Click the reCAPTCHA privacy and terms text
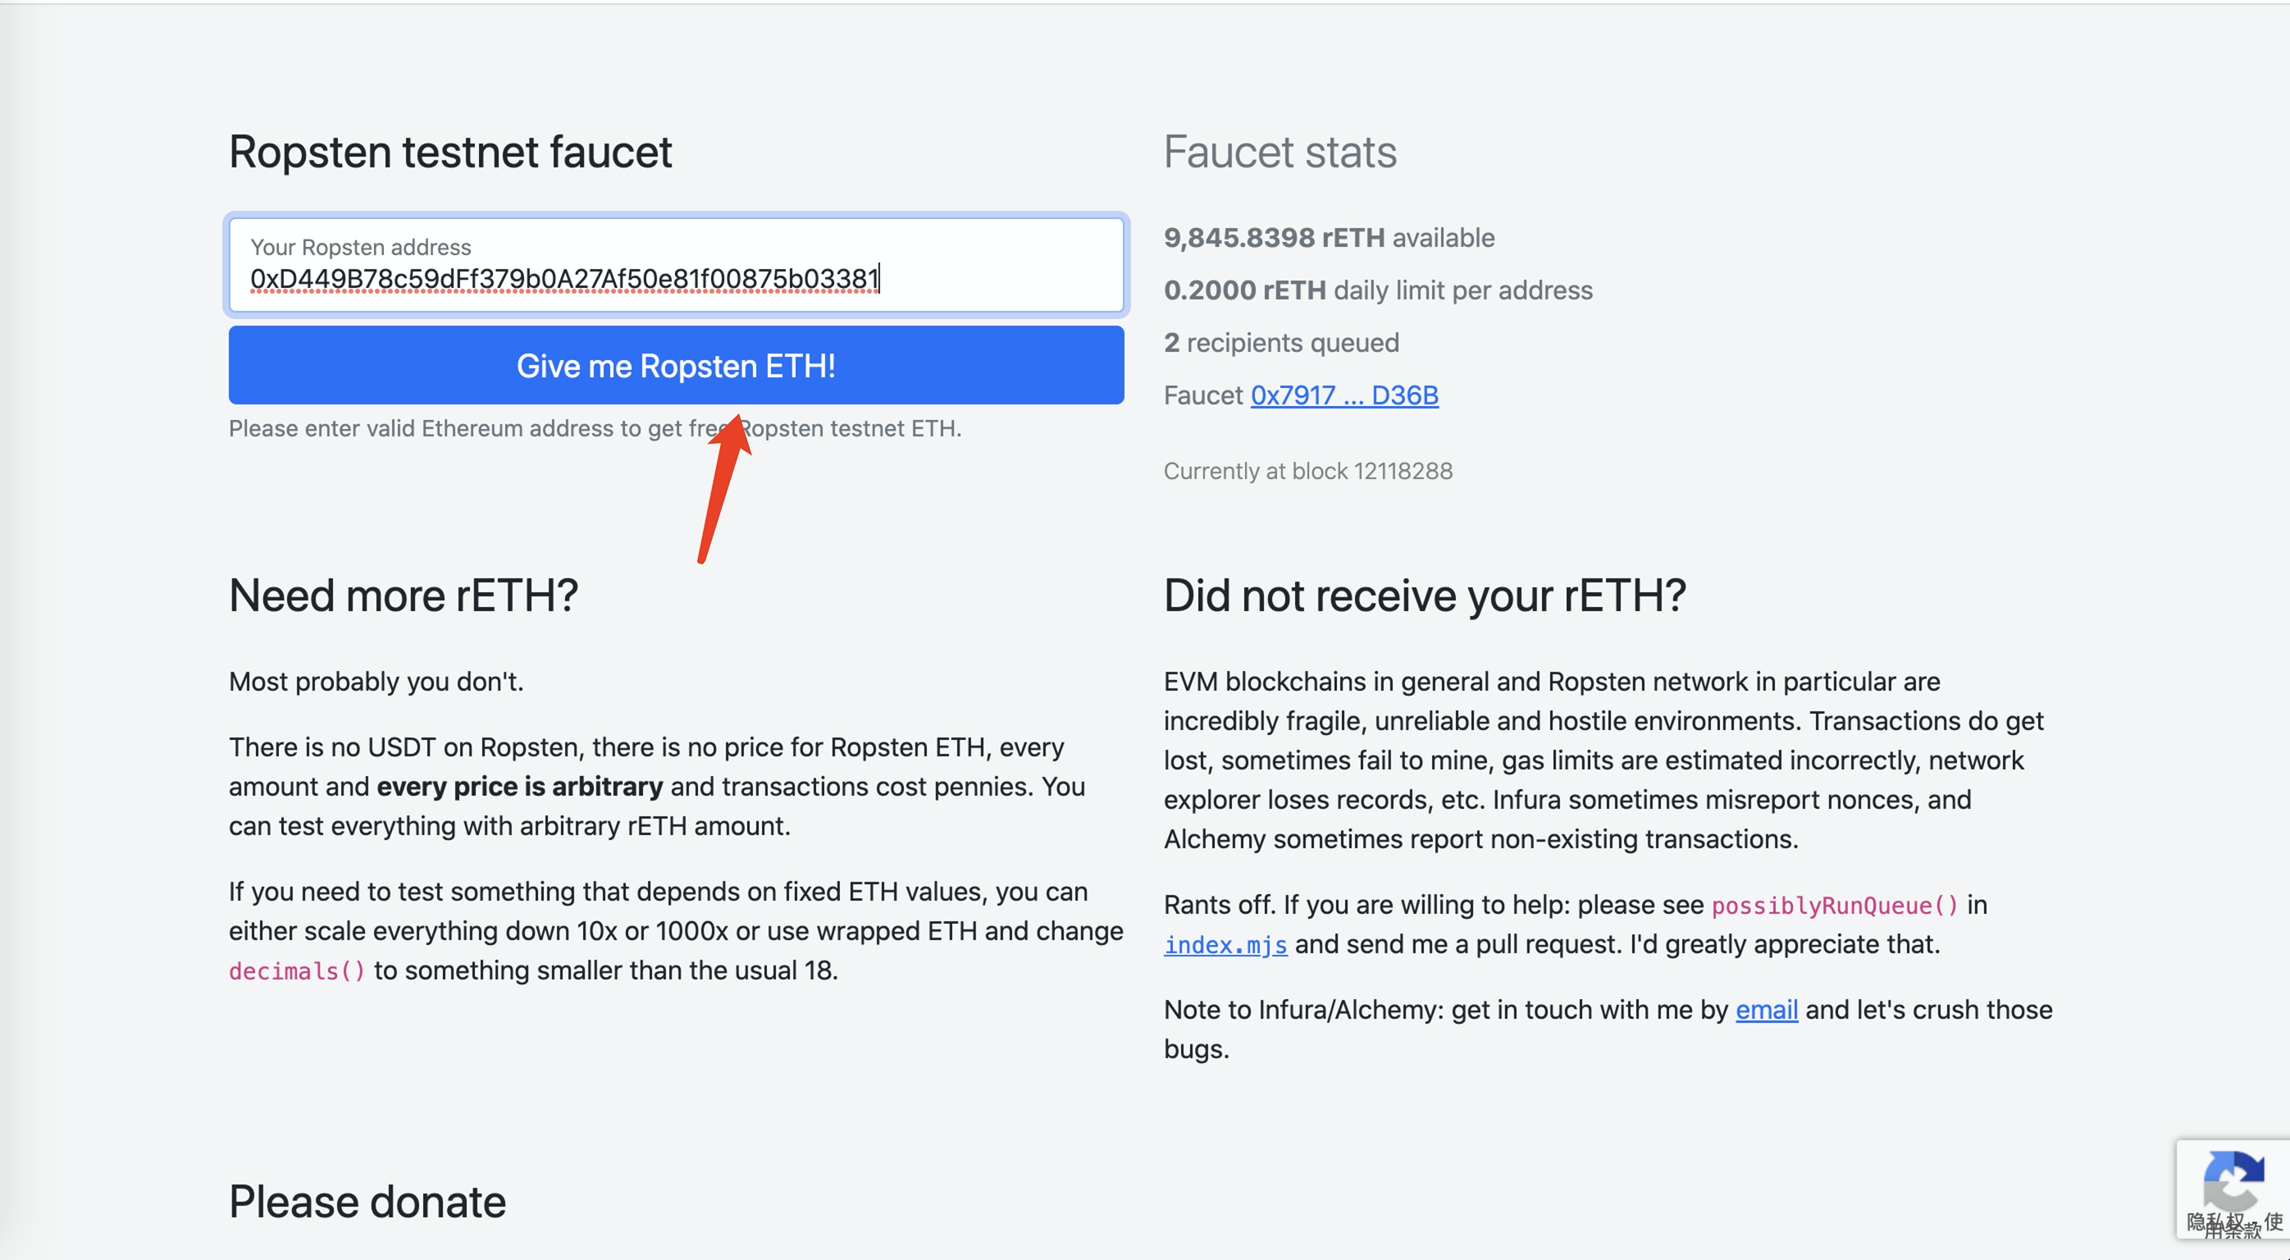Image resolution: width=2290 pixels, height=1260 pixels. click(x=2233, y=1225)
